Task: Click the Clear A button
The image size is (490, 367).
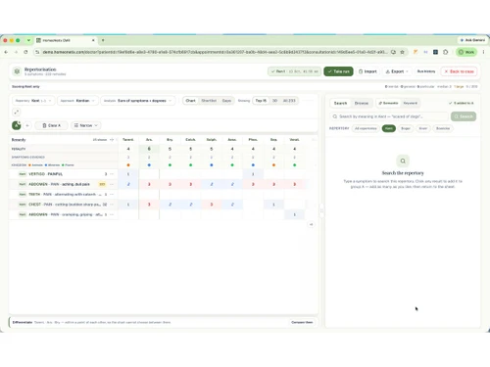Action: tap(51, 125)
